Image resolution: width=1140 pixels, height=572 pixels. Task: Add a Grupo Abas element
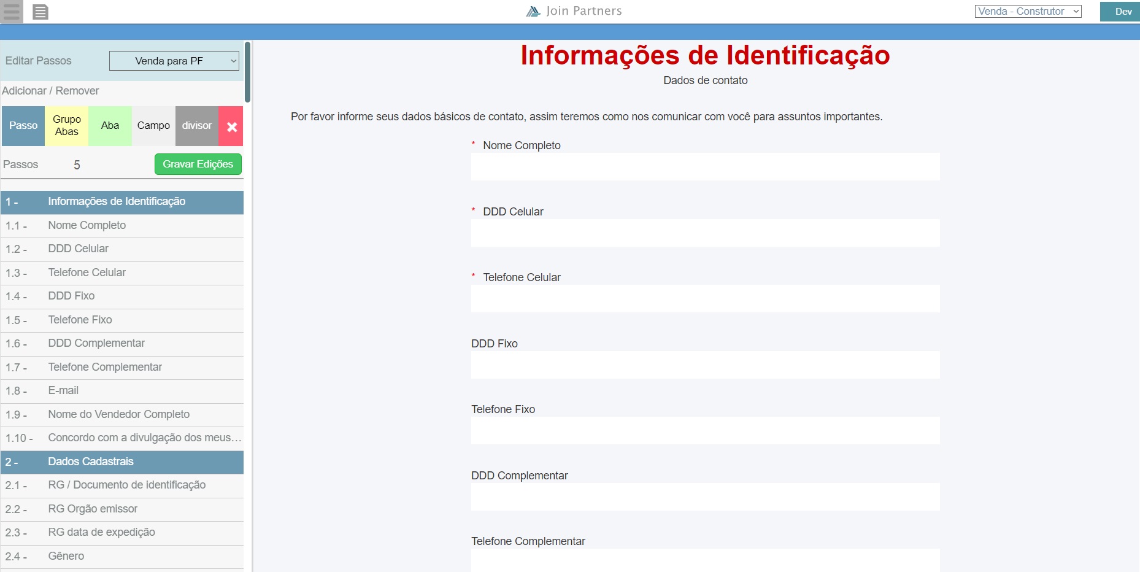coord(66,126)
